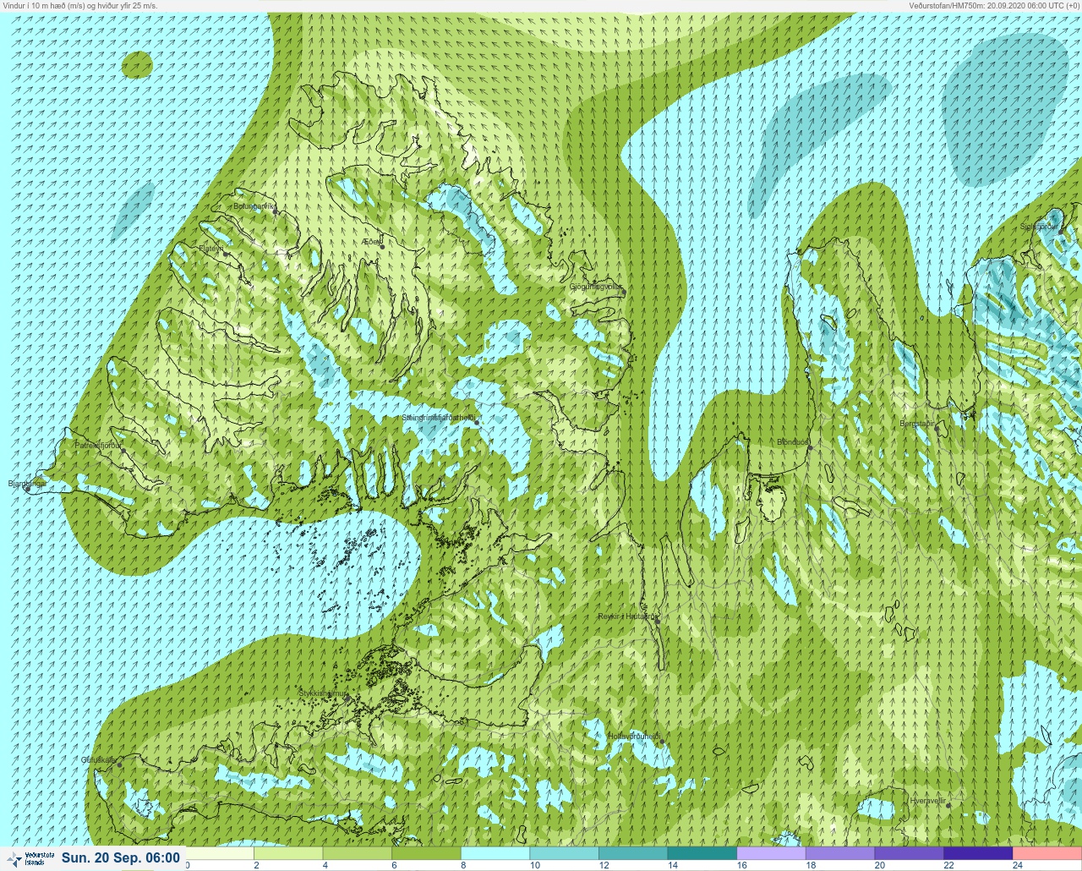The width and height of the screenshot is (1082, 871).
Task: Click the pale yellow 0–2 m/s legend swatch
Action: 220,853
